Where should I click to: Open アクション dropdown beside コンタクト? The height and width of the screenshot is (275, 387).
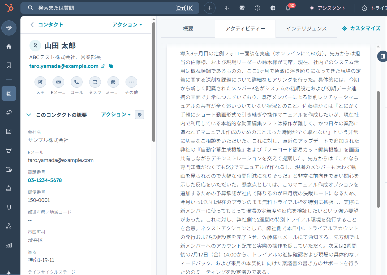(127, 25)
